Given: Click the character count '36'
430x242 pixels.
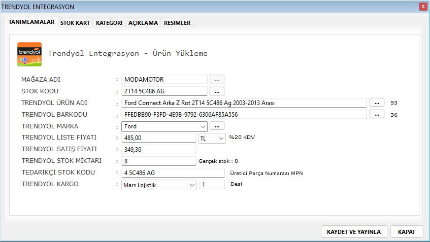Looking at the screenshot, I should 394,115.
